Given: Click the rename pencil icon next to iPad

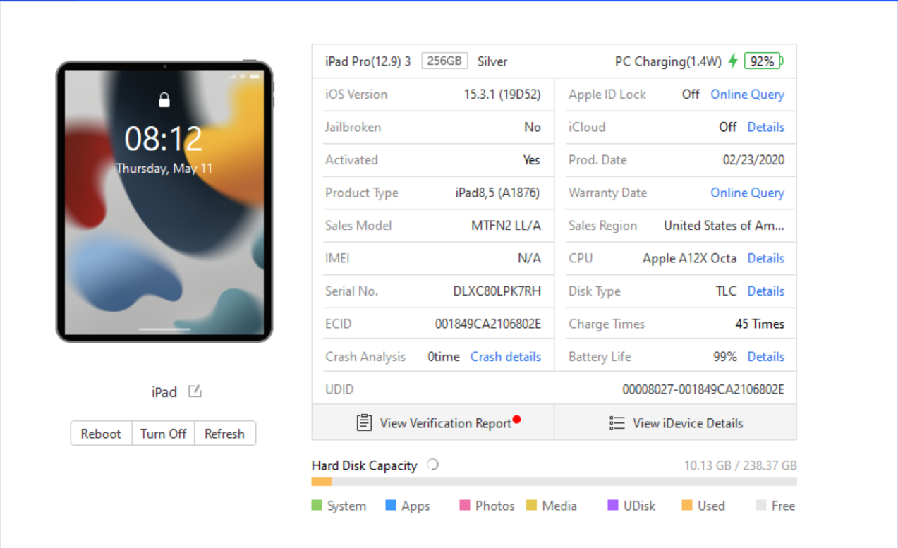Looking at the screenshot, I should click(193, 391).
